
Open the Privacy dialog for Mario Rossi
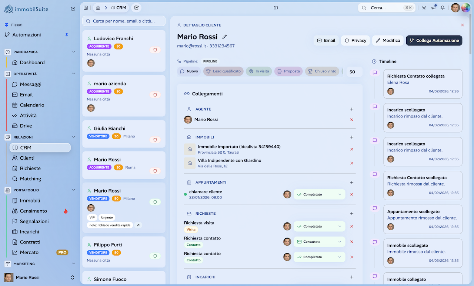point(355,40)
